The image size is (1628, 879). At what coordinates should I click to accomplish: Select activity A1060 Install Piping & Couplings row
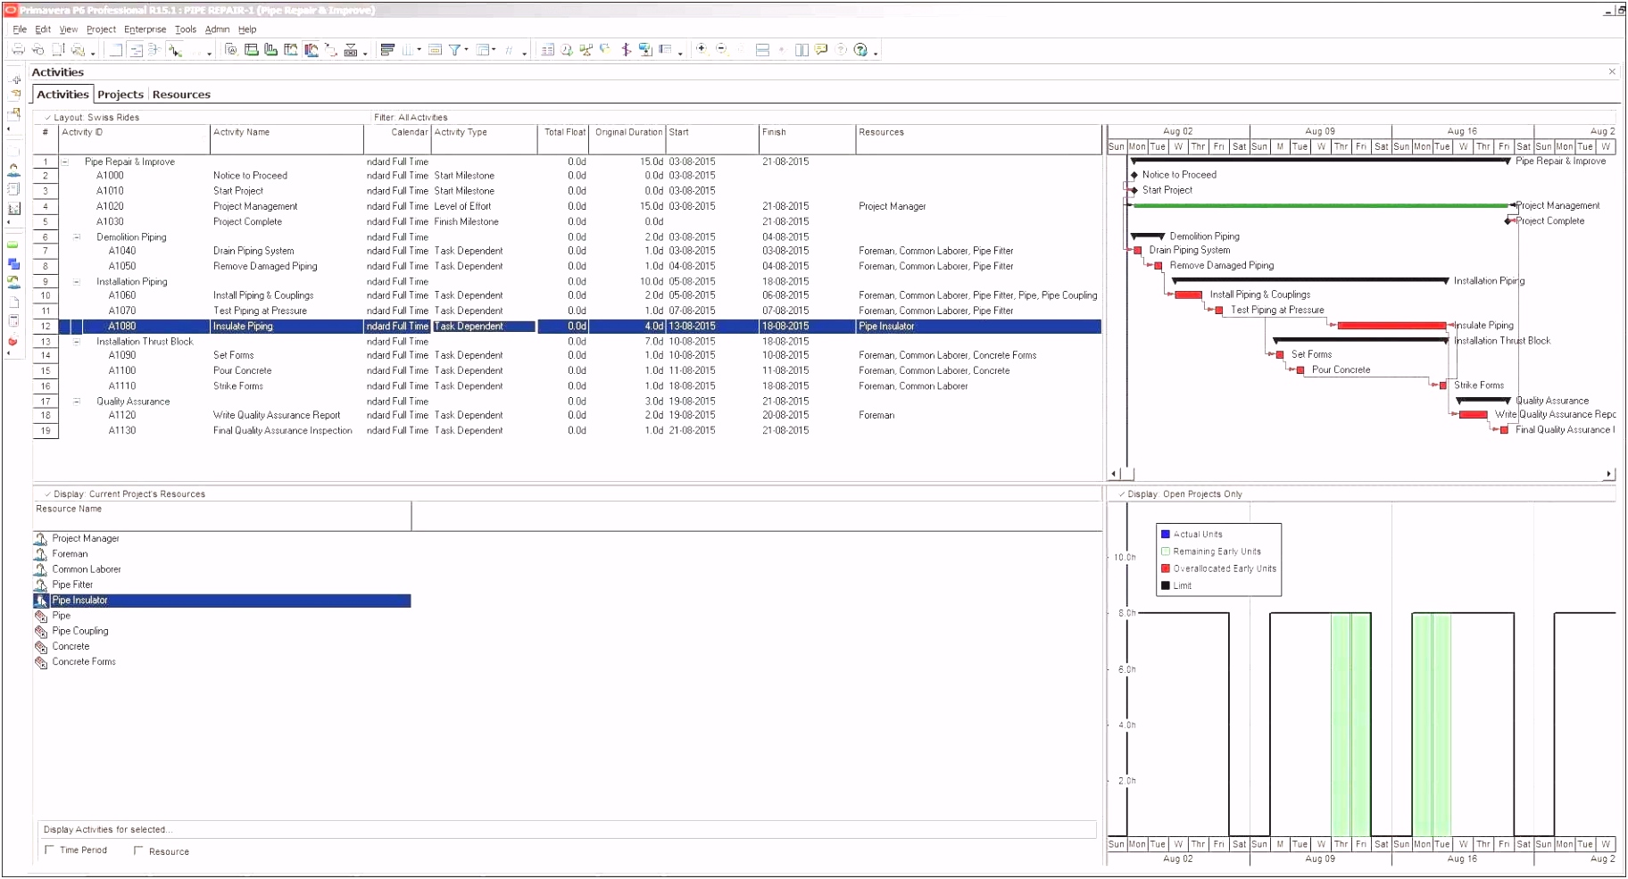[567, 295]
